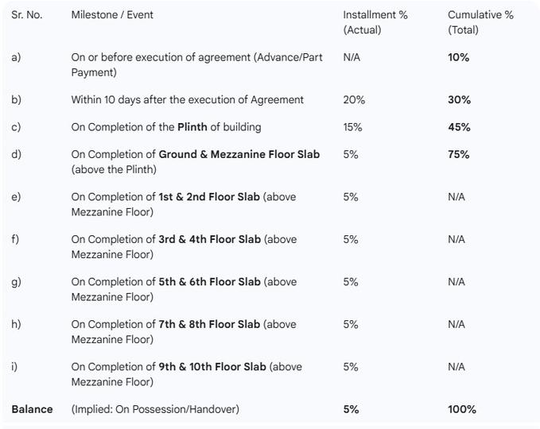
Task: Click the 10% cumulative value in row a)
Action: point(458,57)
